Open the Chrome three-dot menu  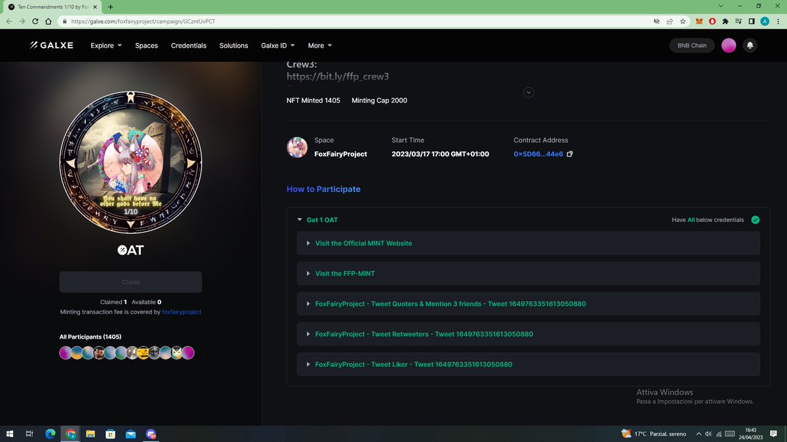click(777, 21)
